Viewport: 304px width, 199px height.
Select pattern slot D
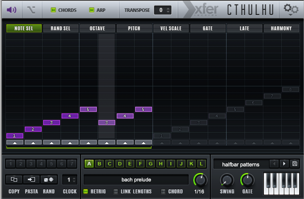pos(120,164)
